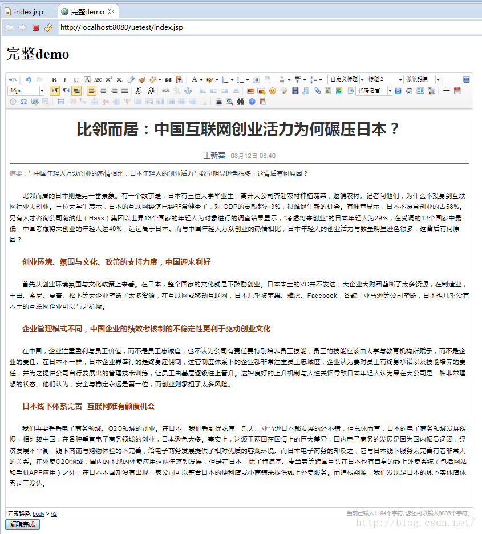Open multiple image upload
482x534 pixels.
point(261,91)
